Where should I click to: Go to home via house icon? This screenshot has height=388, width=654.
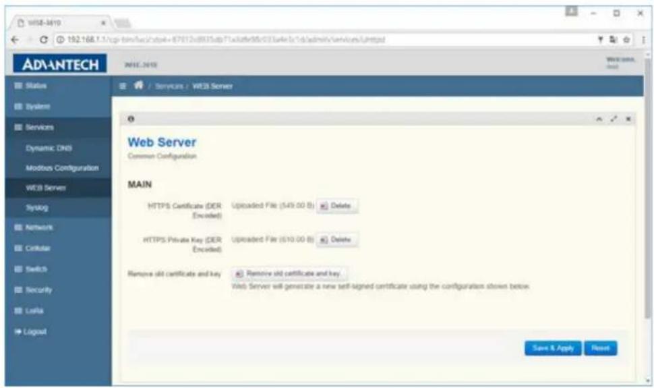138,85
